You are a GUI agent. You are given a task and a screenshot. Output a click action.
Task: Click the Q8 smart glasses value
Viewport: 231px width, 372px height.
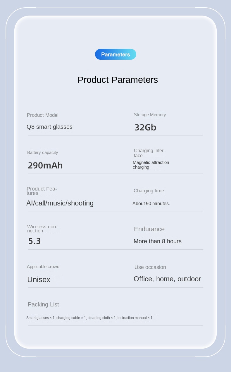coord(49,127)
